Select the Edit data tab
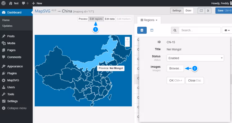The width and height of the screenshot is (232, 123). pos(110,19)
